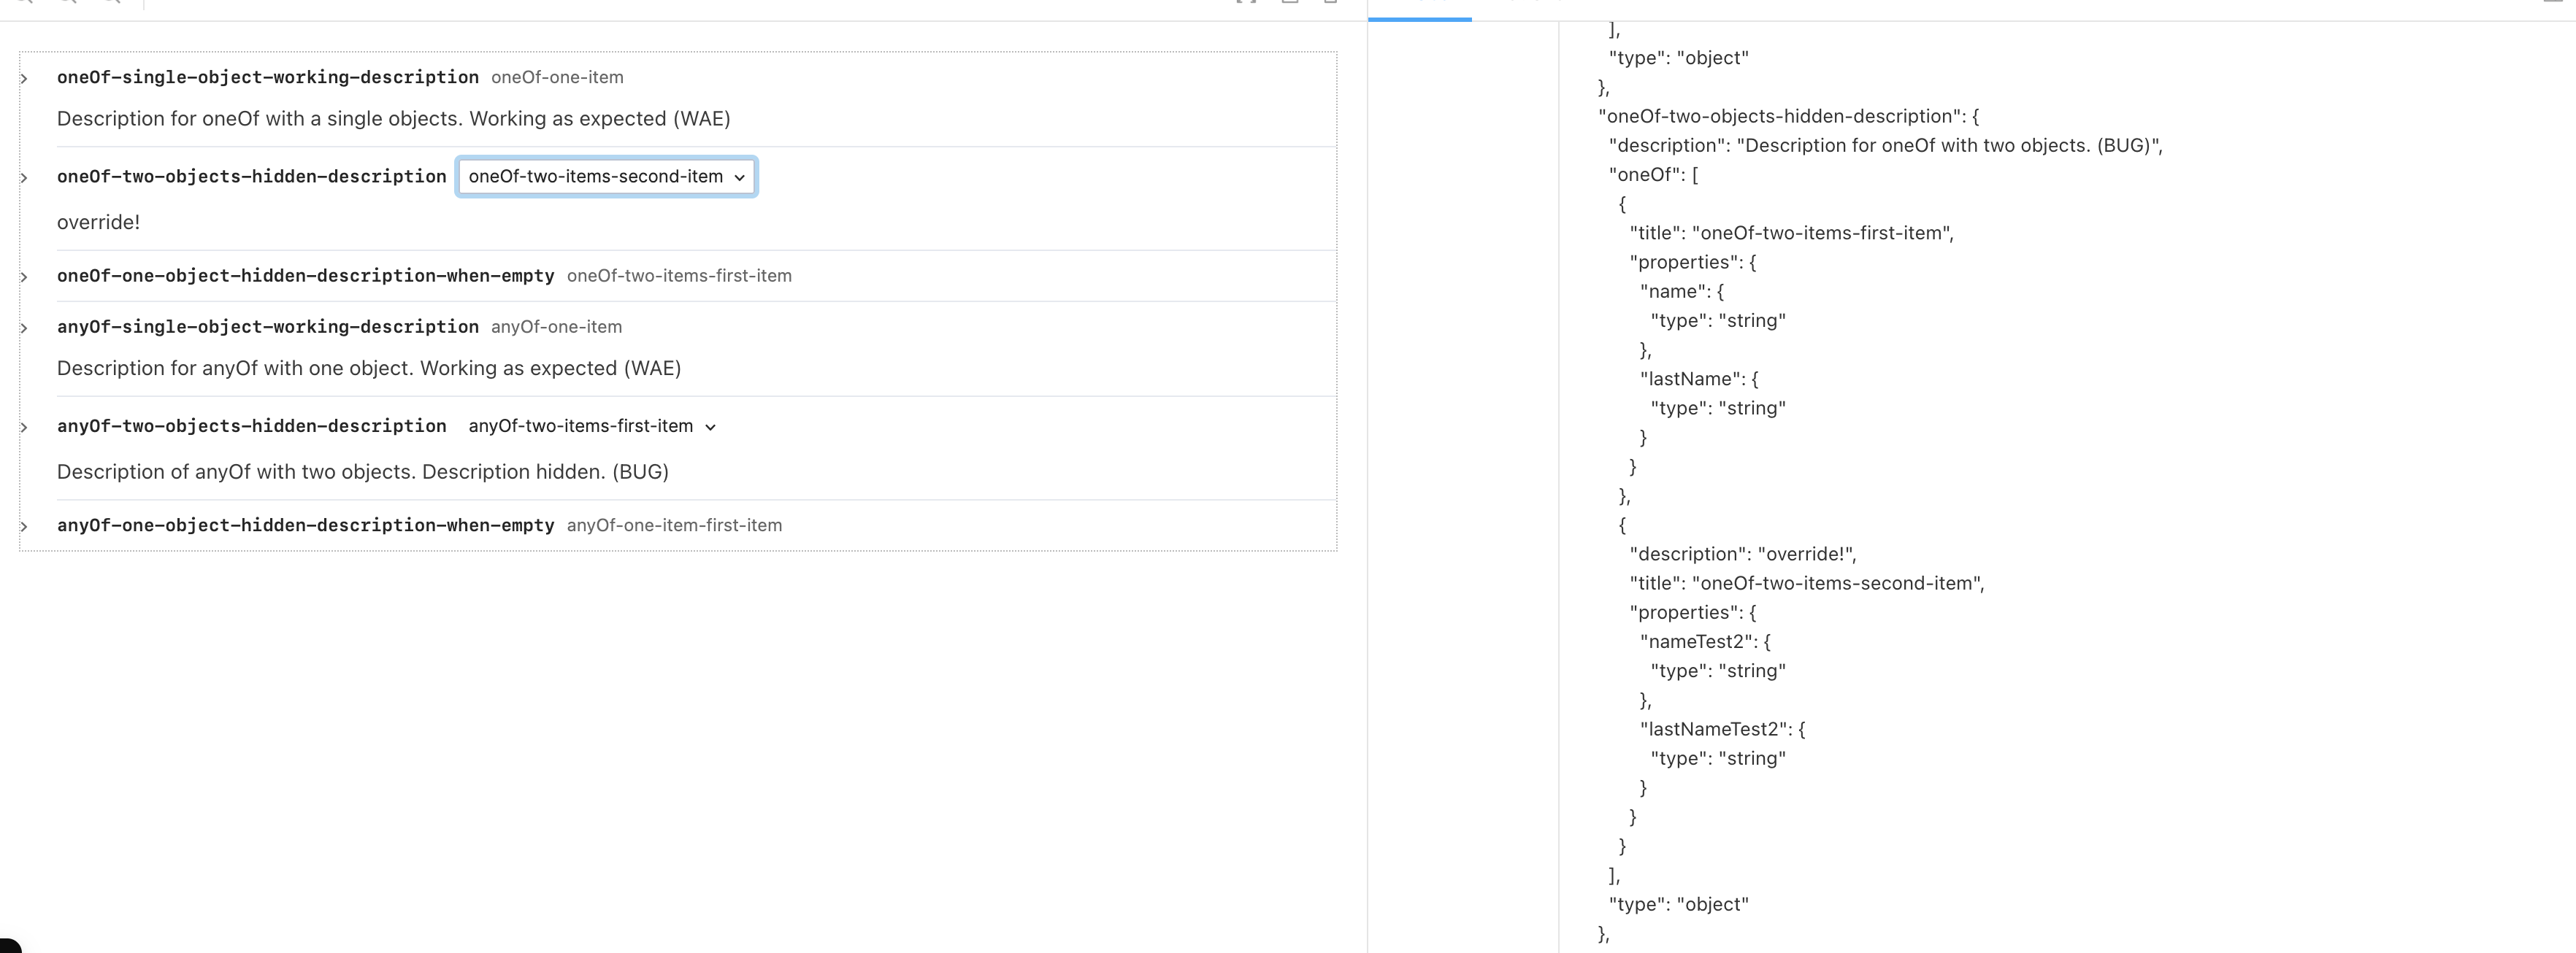Click the oneOf-two-objects-hidden-description property name
The width and height of the screenshot is (2576, 953).
click(251, 177)
